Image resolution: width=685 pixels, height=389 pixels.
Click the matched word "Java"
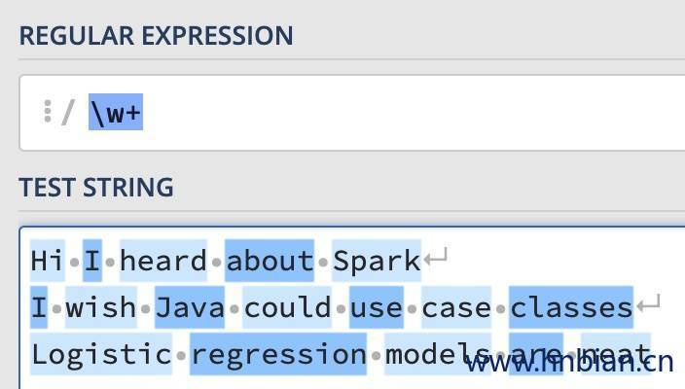pyautogui.click(x=190, y=308)
